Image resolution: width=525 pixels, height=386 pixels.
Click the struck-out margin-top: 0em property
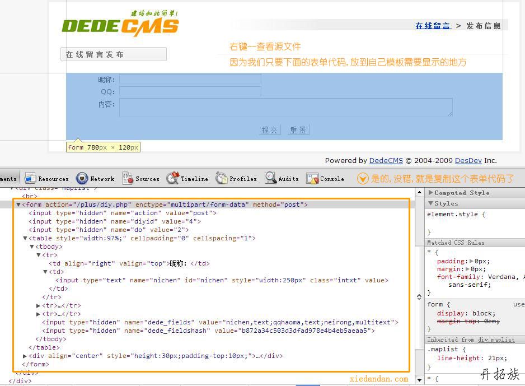468,322
